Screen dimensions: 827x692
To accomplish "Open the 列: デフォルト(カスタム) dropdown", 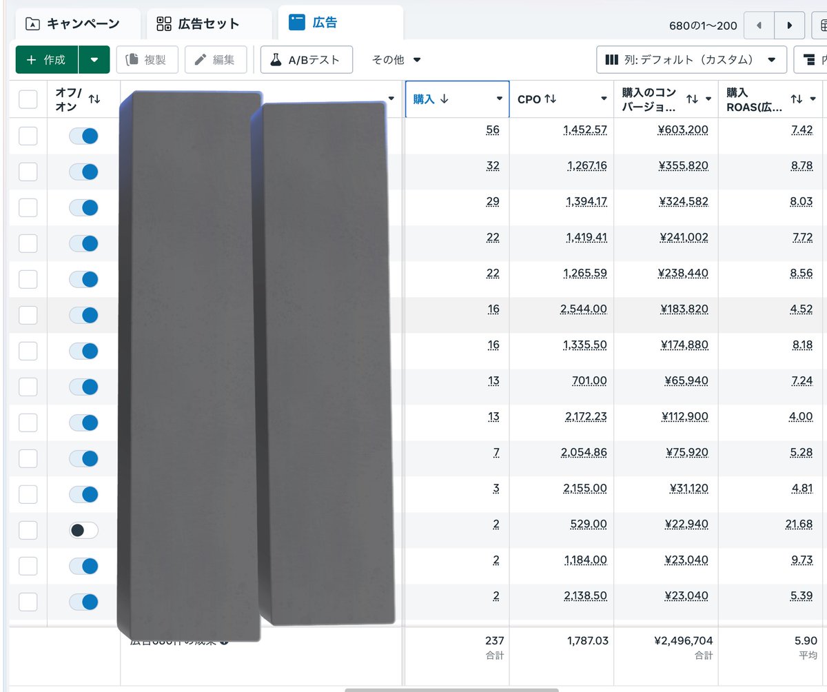I will tap(691, 59).
